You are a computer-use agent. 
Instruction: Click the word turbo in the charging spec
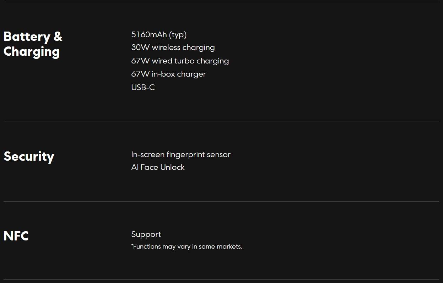tap(184, 61)
